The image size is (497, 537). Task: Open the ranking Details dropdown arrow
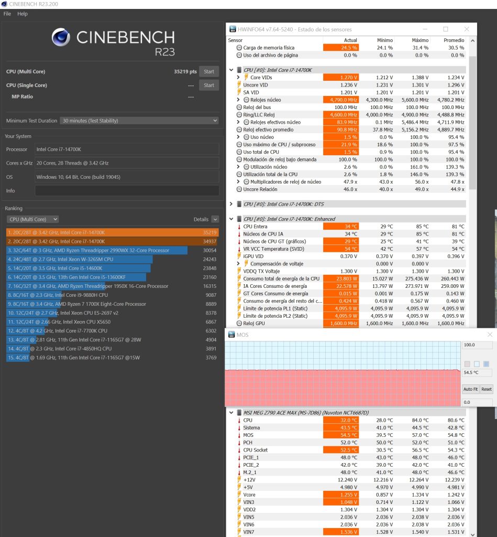215,219
